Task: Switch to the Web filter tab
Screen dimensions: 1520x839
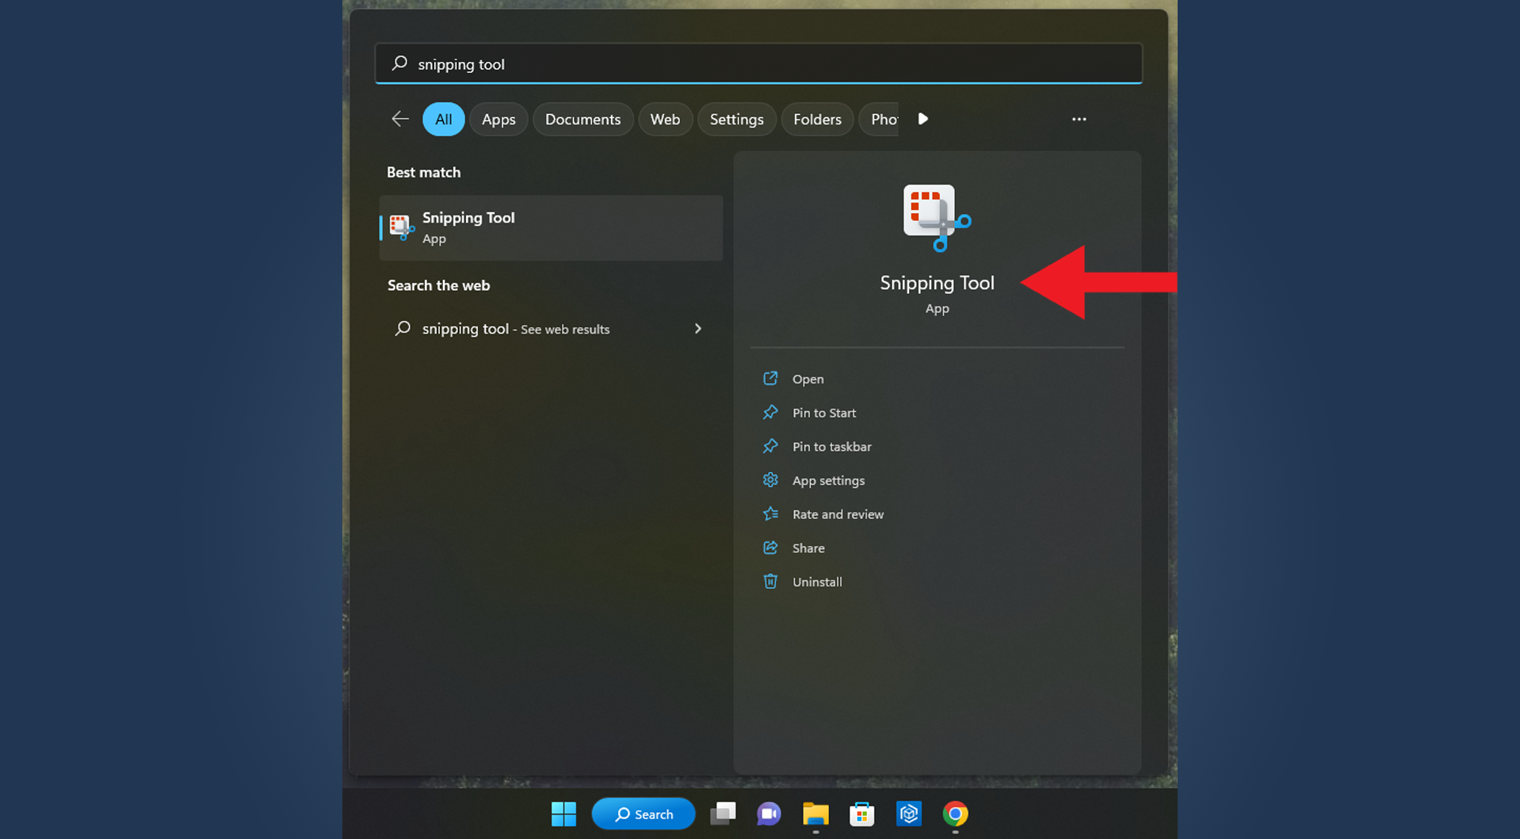Action: point(665,119)
